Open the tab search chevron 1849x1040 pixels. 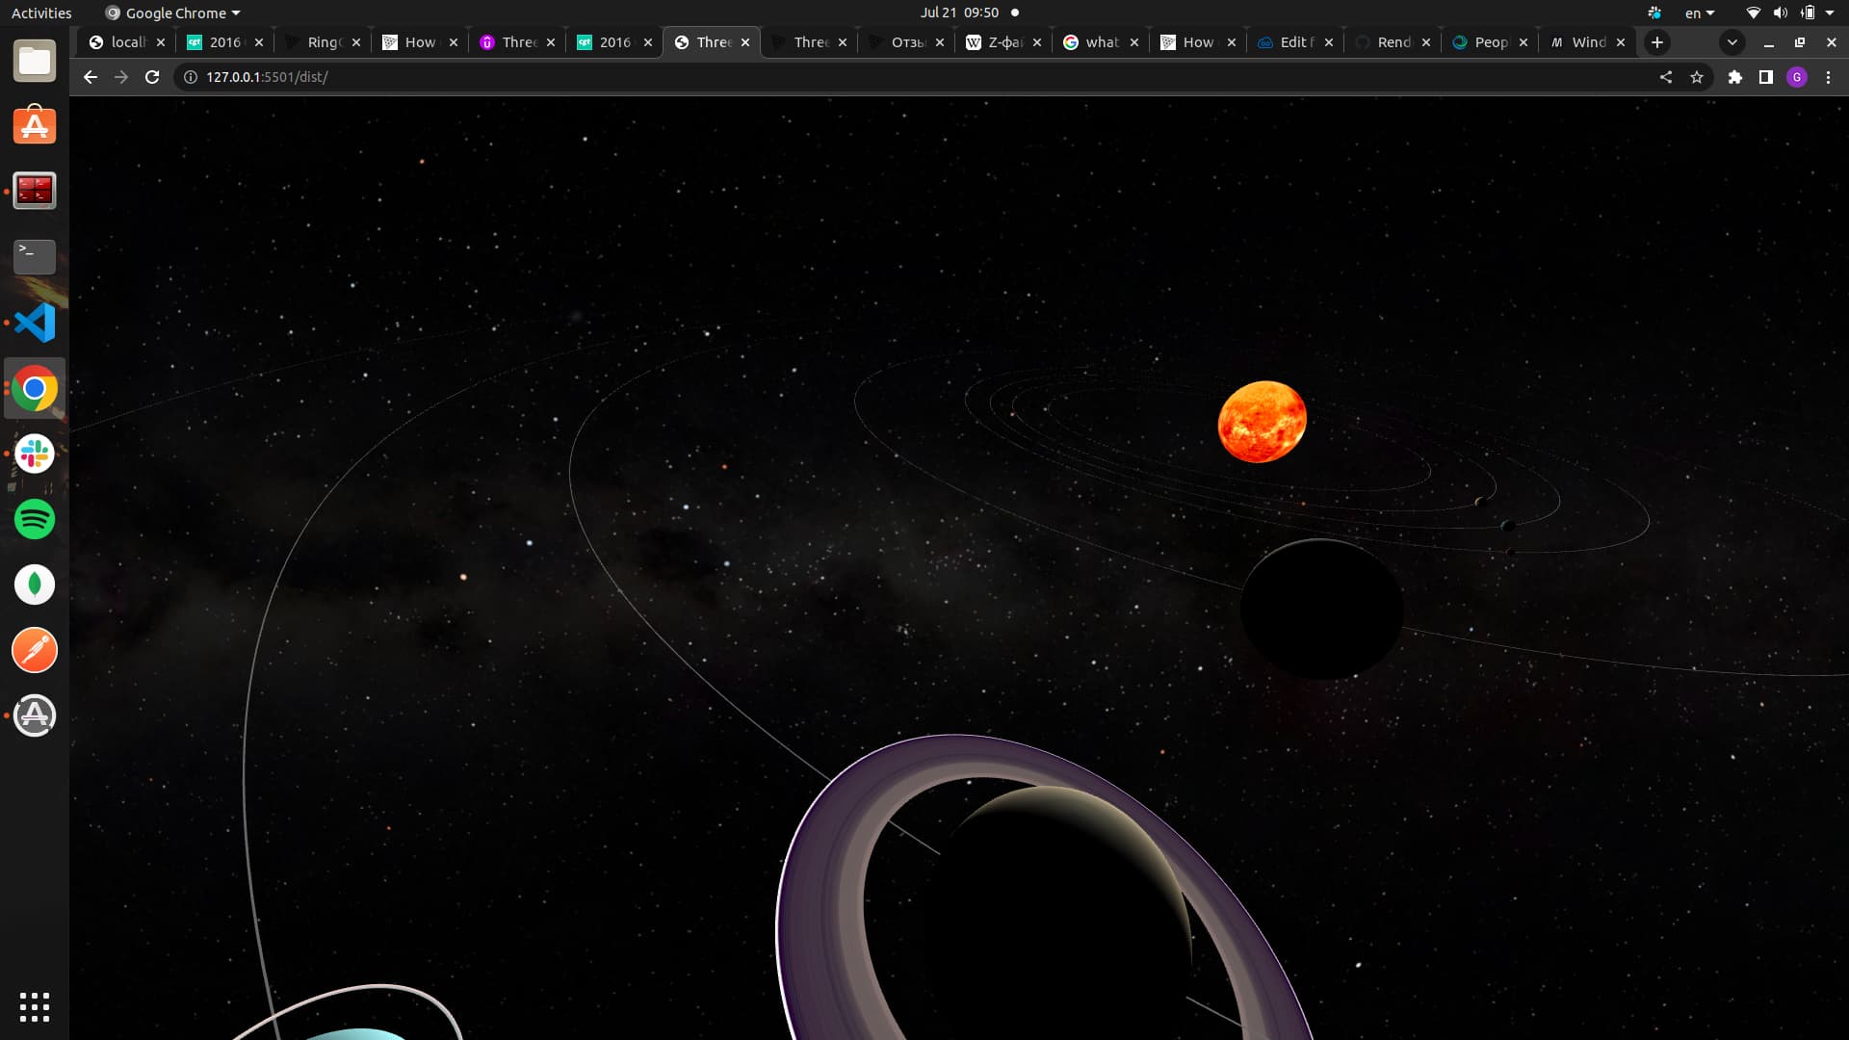click(1732, 42)
